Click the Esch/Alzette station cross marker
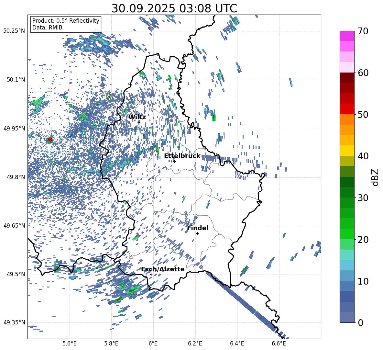383x350 pixels. 151,275
